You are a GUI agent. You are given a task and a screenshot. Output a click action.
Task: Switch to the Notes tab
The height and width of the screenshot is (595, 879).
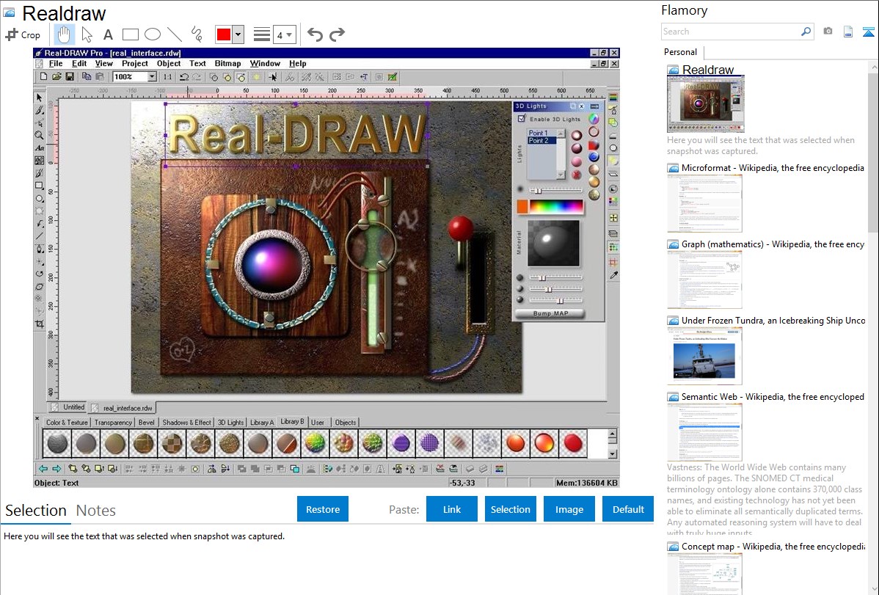[x=96, y=511]
